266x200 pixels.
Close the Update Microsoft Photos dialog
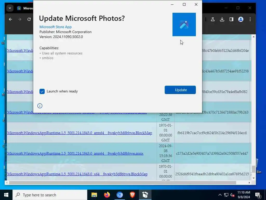pos(196,4)
